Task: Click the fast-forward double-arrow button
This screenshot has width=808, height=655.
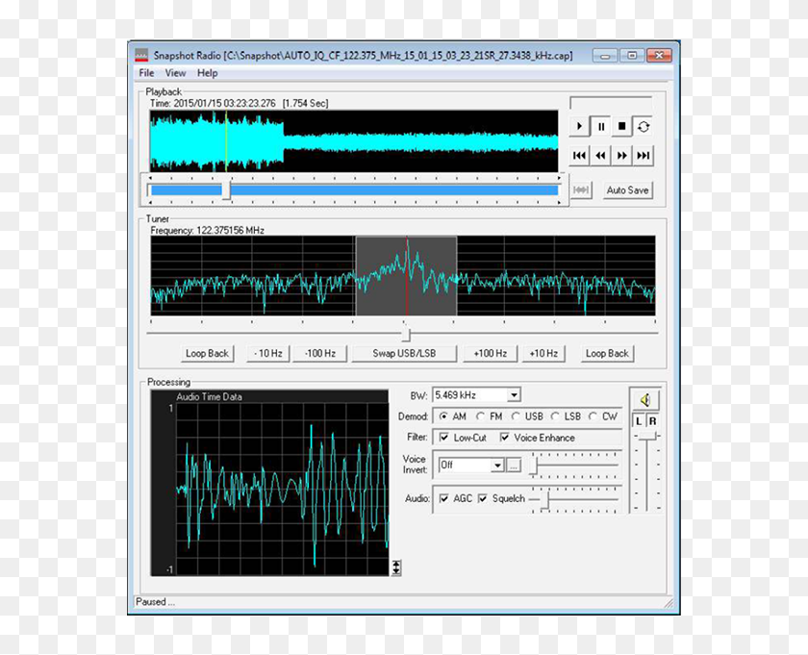Action: 622,155
